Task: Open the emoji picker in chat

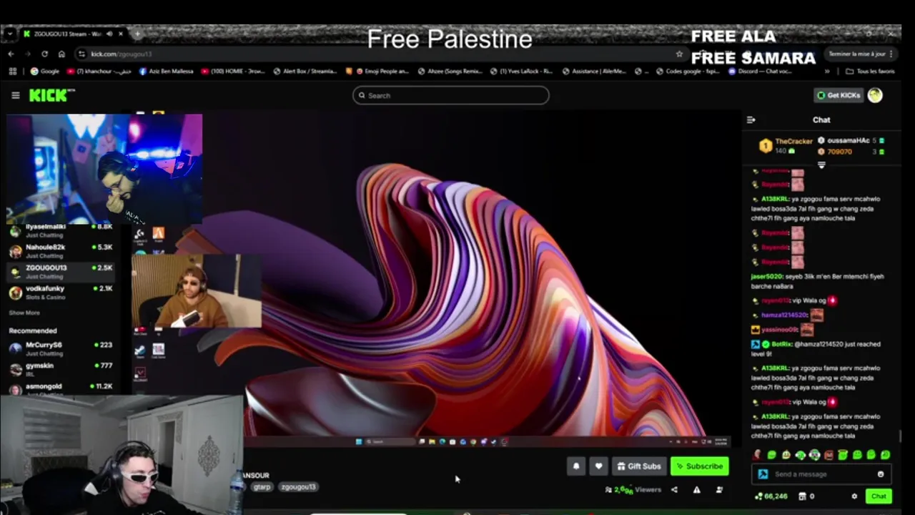Action: point(881,474)
